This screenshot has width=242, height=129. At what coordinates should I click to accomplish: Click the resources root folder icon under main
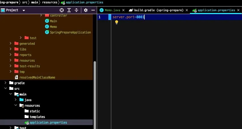[22, 106]
